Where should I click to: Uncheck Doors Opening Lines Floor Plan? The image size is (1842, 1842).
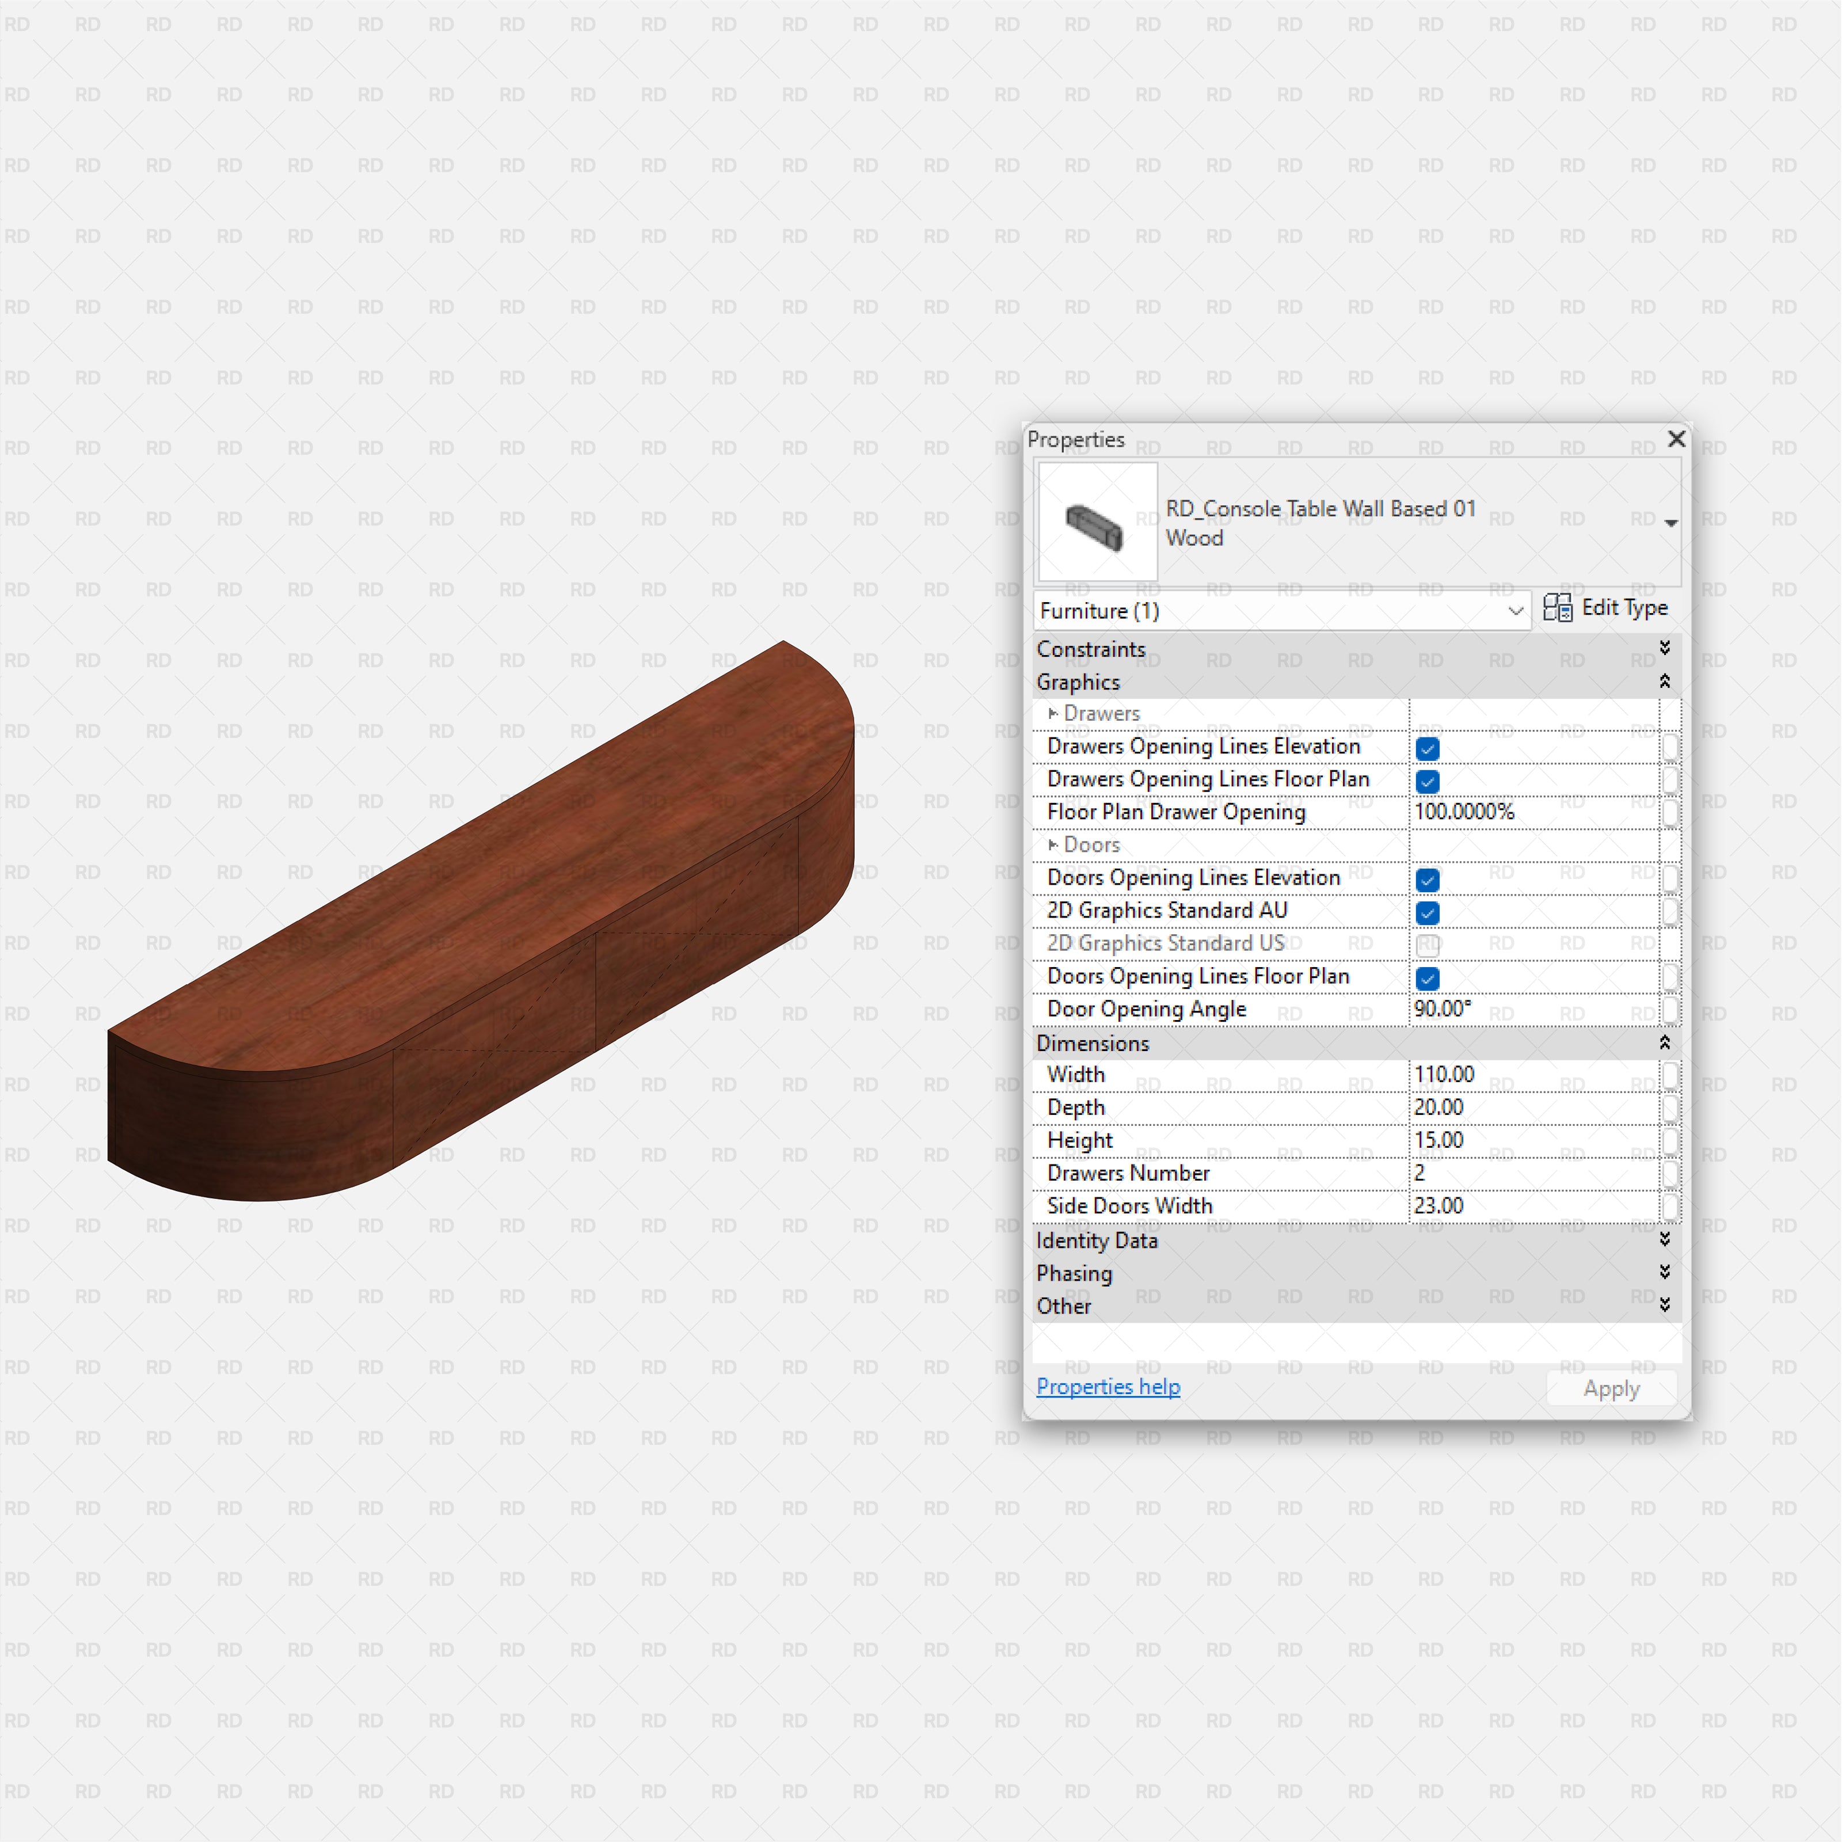pos(1428,978)
